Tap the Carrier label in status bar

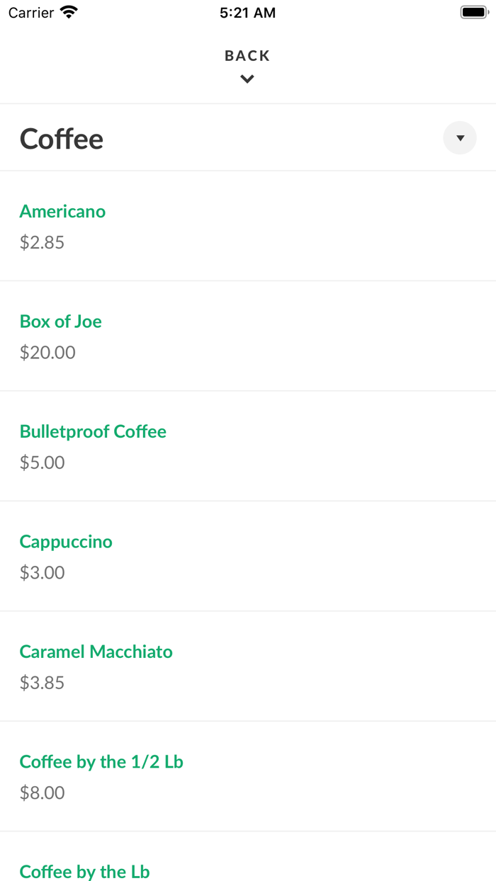pyautogui.click(x=28, y=12)
